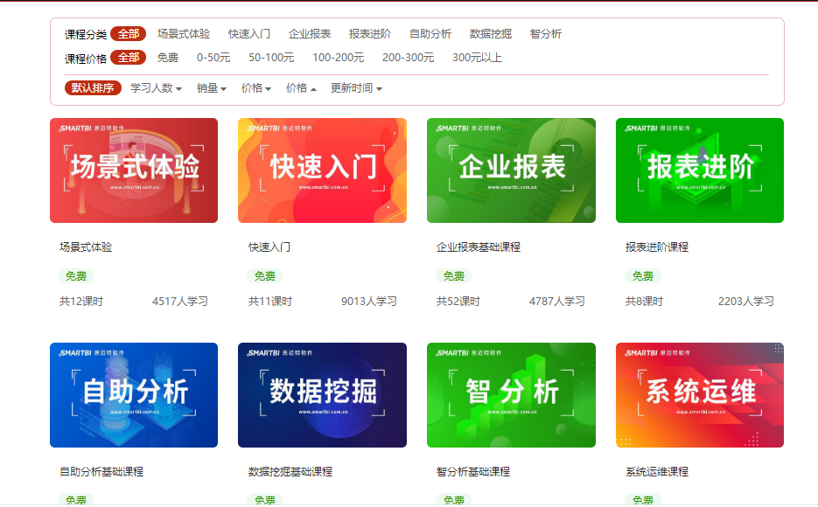Filter courses by 报表进阶 category
The width and height of the screenshot is (818, 507).
click(370, 34)
